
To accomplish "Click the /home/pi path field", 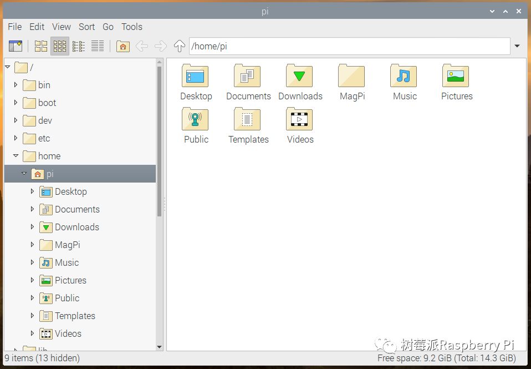I will coord(349,46).
